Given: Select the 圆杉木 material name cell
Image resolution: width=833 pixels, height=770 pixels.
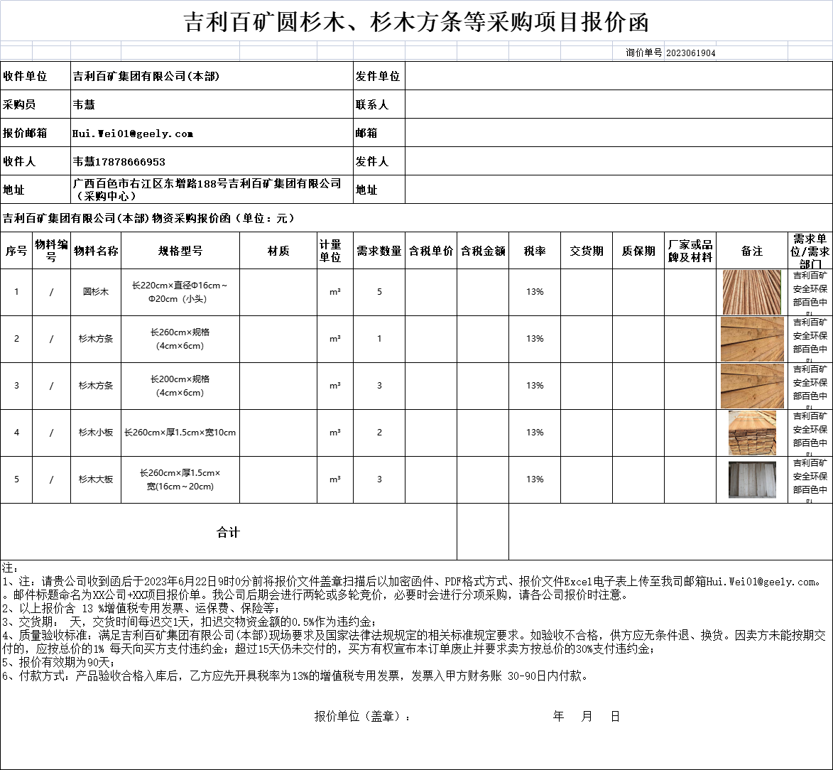Looking at the screenshot, I should click(96, 292).
